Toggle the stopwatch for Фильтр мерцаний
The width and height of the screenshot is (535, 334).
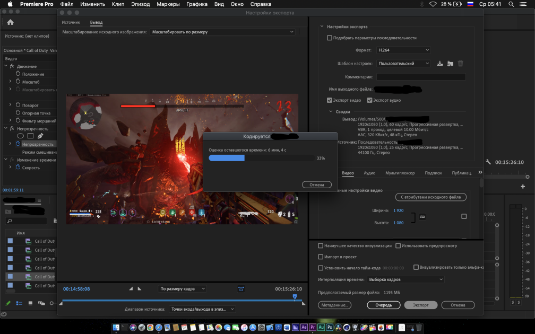coord(18,120)
